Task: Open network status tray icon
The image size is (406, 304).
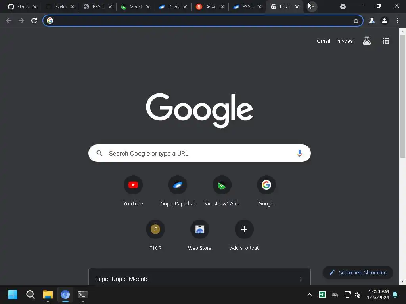Action: tap(347, 294)
